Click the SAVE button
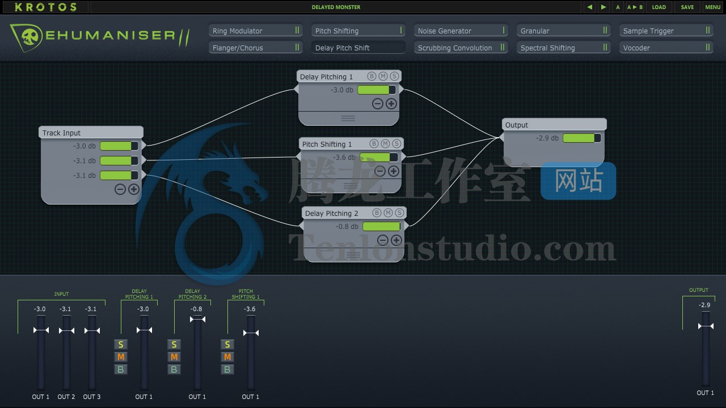726x408 pixels. [687, 7]
